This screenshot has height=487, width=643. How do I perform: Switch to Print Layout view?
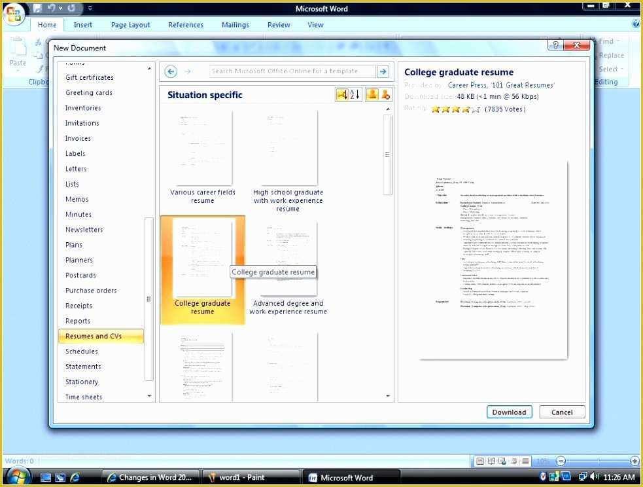click(x=479, y=461)
